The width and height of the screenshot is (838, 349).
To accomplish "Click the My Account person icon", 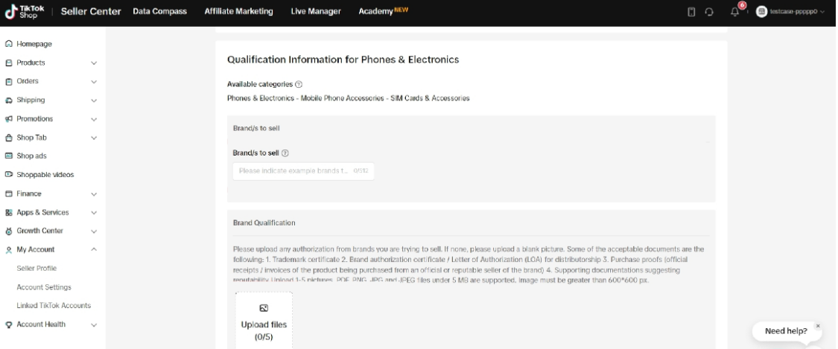I will (8, 250).
